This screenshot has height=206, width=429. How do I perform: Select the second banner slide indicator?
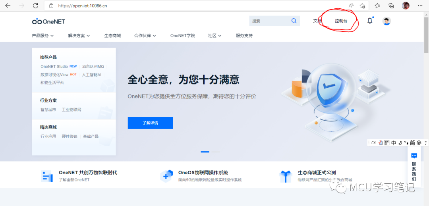pyautogui.click(x=215, y=152)
